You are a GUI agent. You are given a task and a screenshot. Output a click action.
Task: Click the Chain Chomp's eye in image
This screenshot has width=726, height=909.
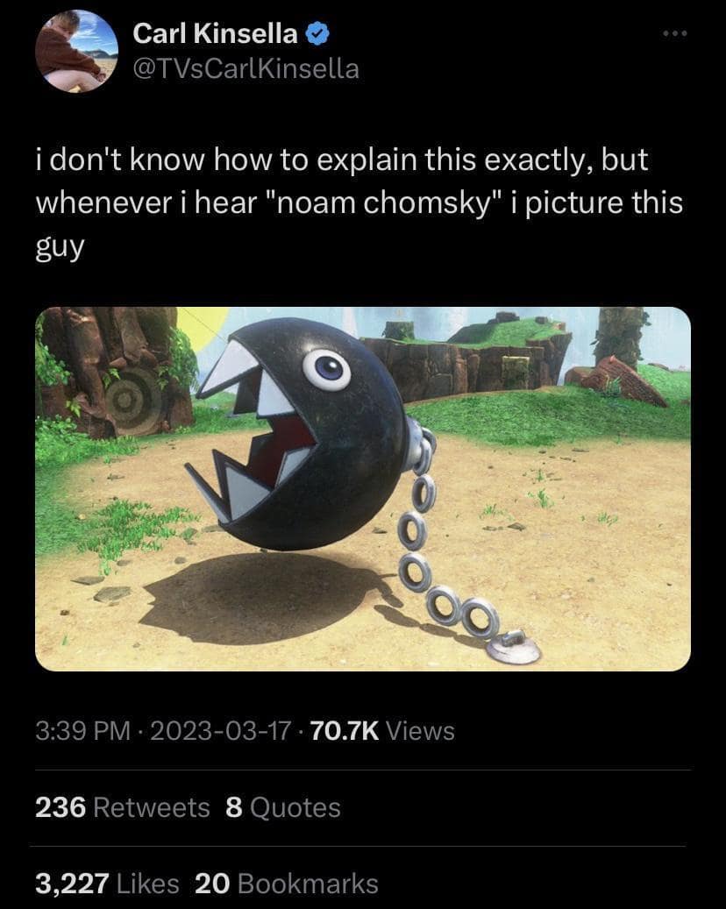point(326,369)
